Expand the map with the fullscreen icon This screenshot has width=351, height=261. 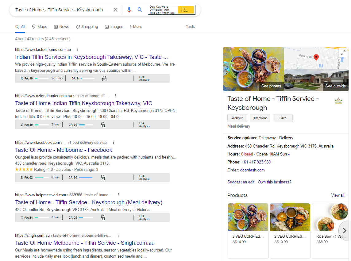coord(343,52)
